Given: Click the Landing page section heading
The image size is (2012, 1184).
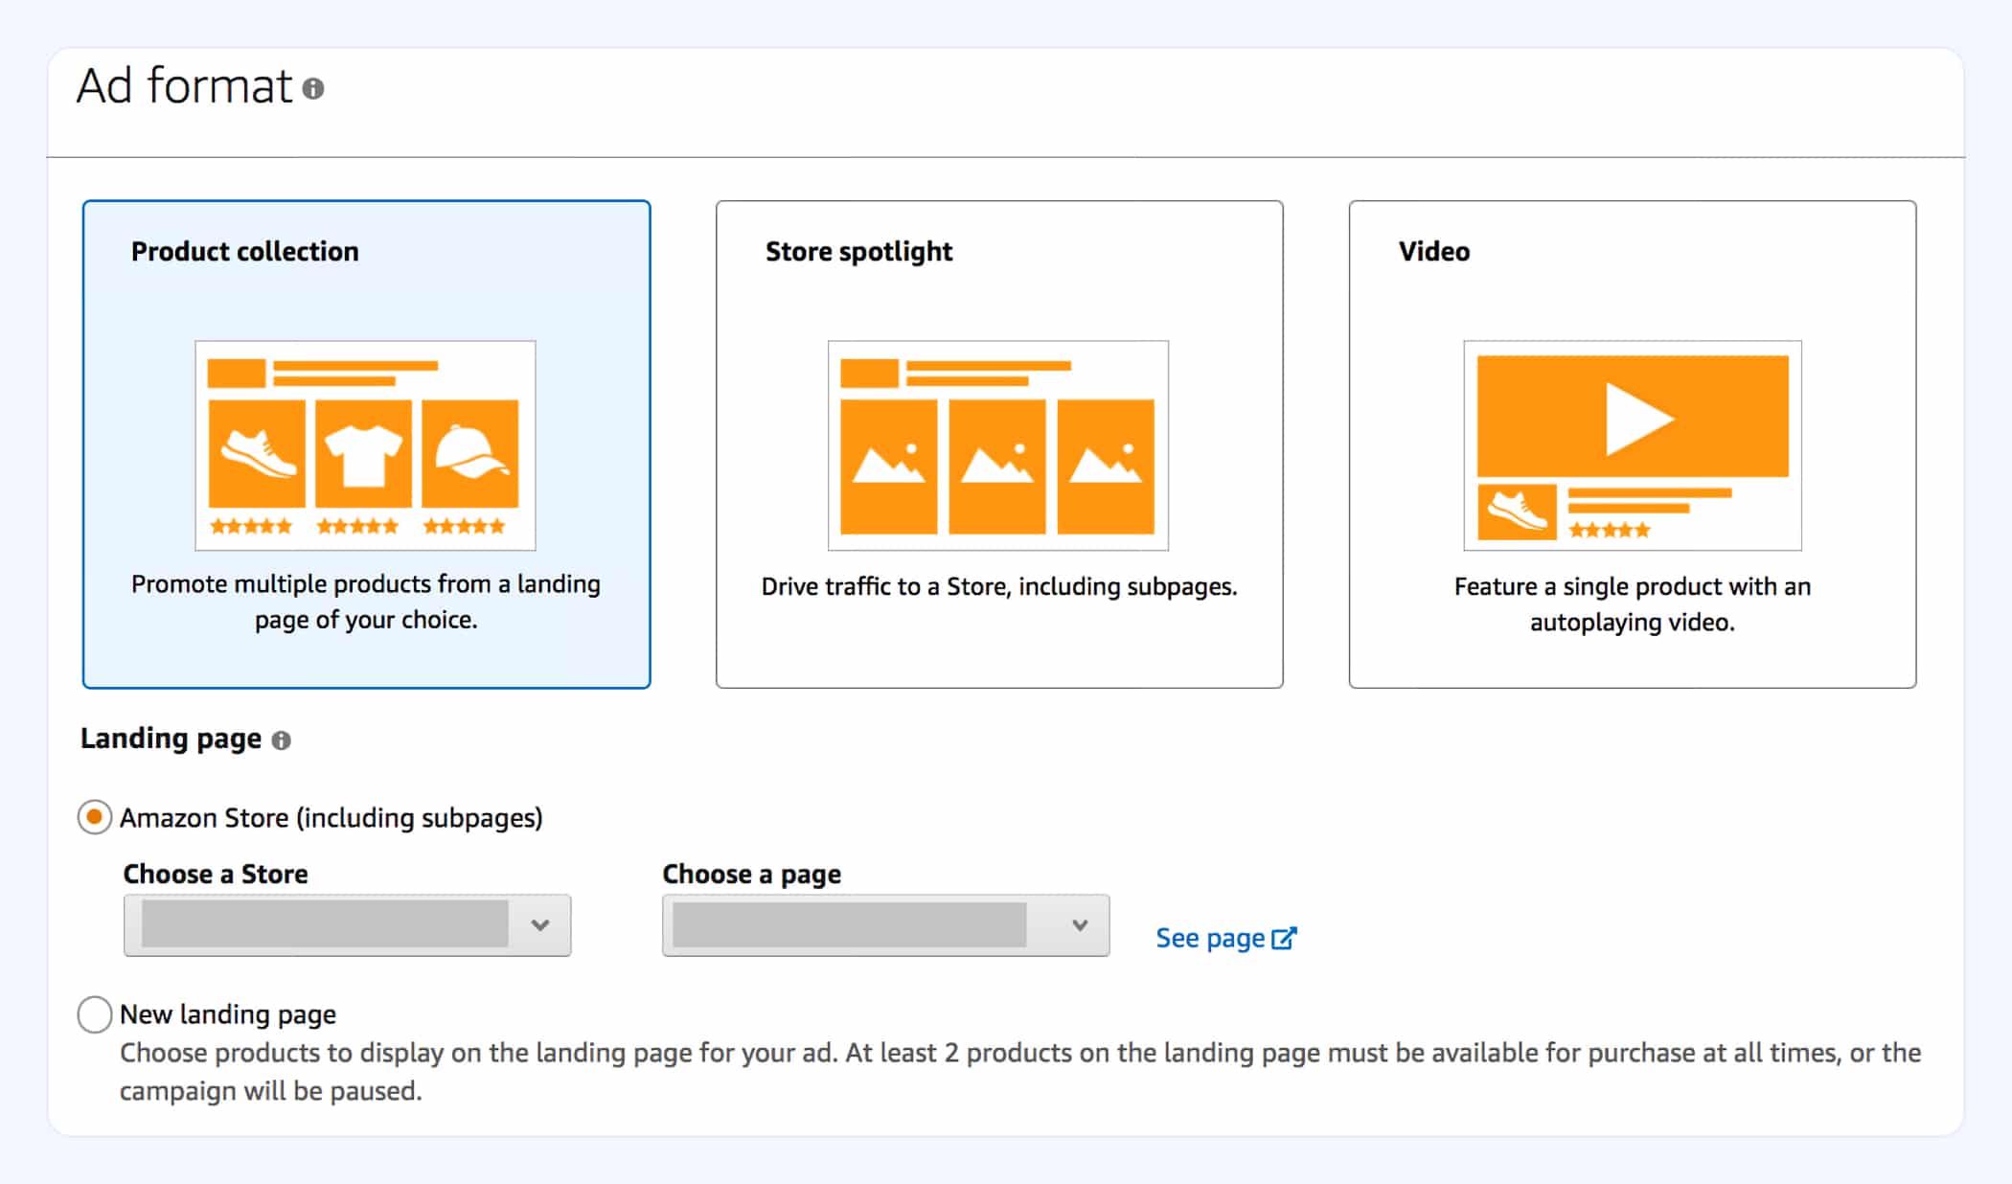Looking at the screenshot, I should pyautogui.click(x=171, y=739).
